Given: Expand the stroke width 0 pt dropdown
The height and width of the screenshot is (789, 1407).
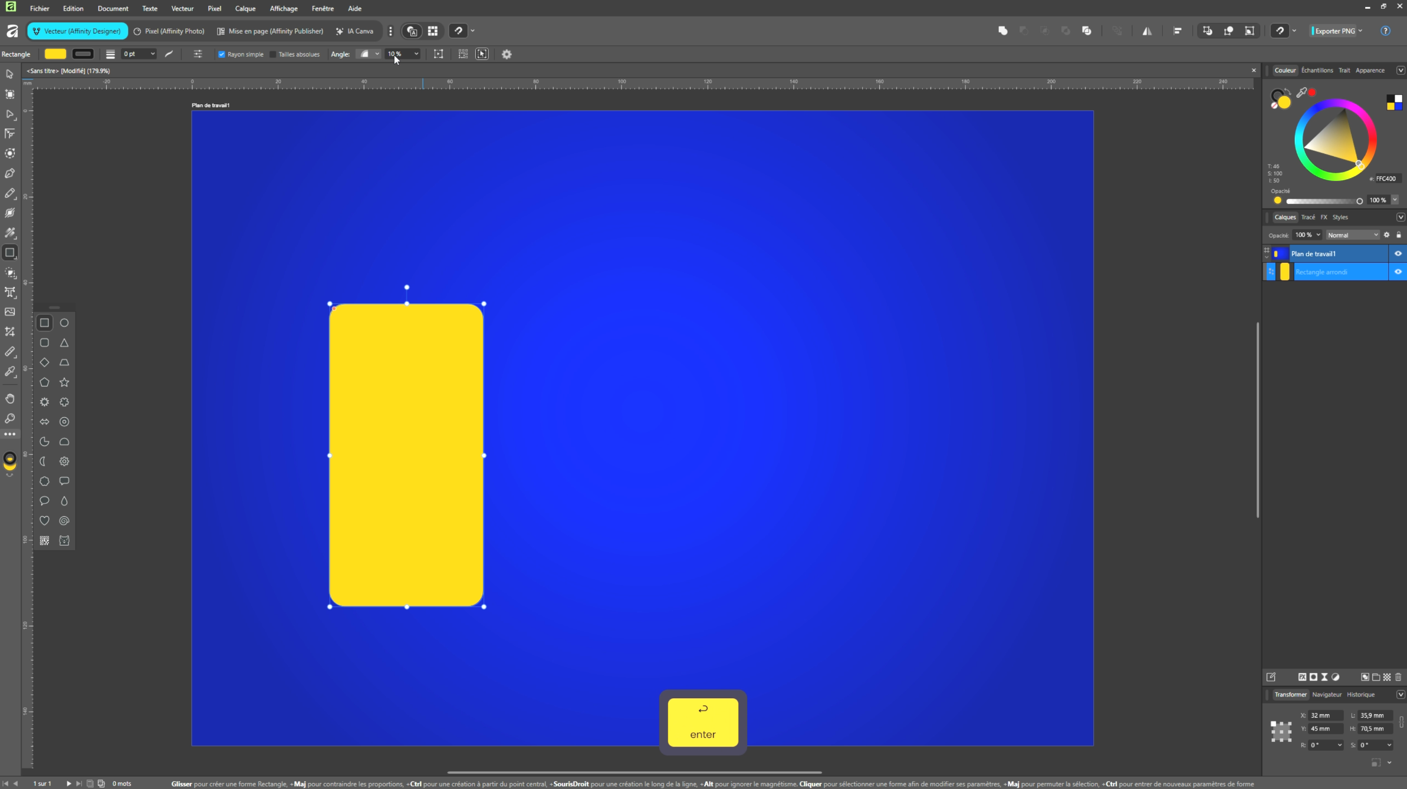Looking at the screenshot, I should click(153, 54).
